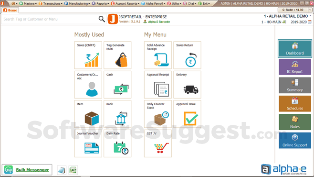Open the Bulk Messenger link
Viewport: 314px width, 177px height.
click(32, 170)
